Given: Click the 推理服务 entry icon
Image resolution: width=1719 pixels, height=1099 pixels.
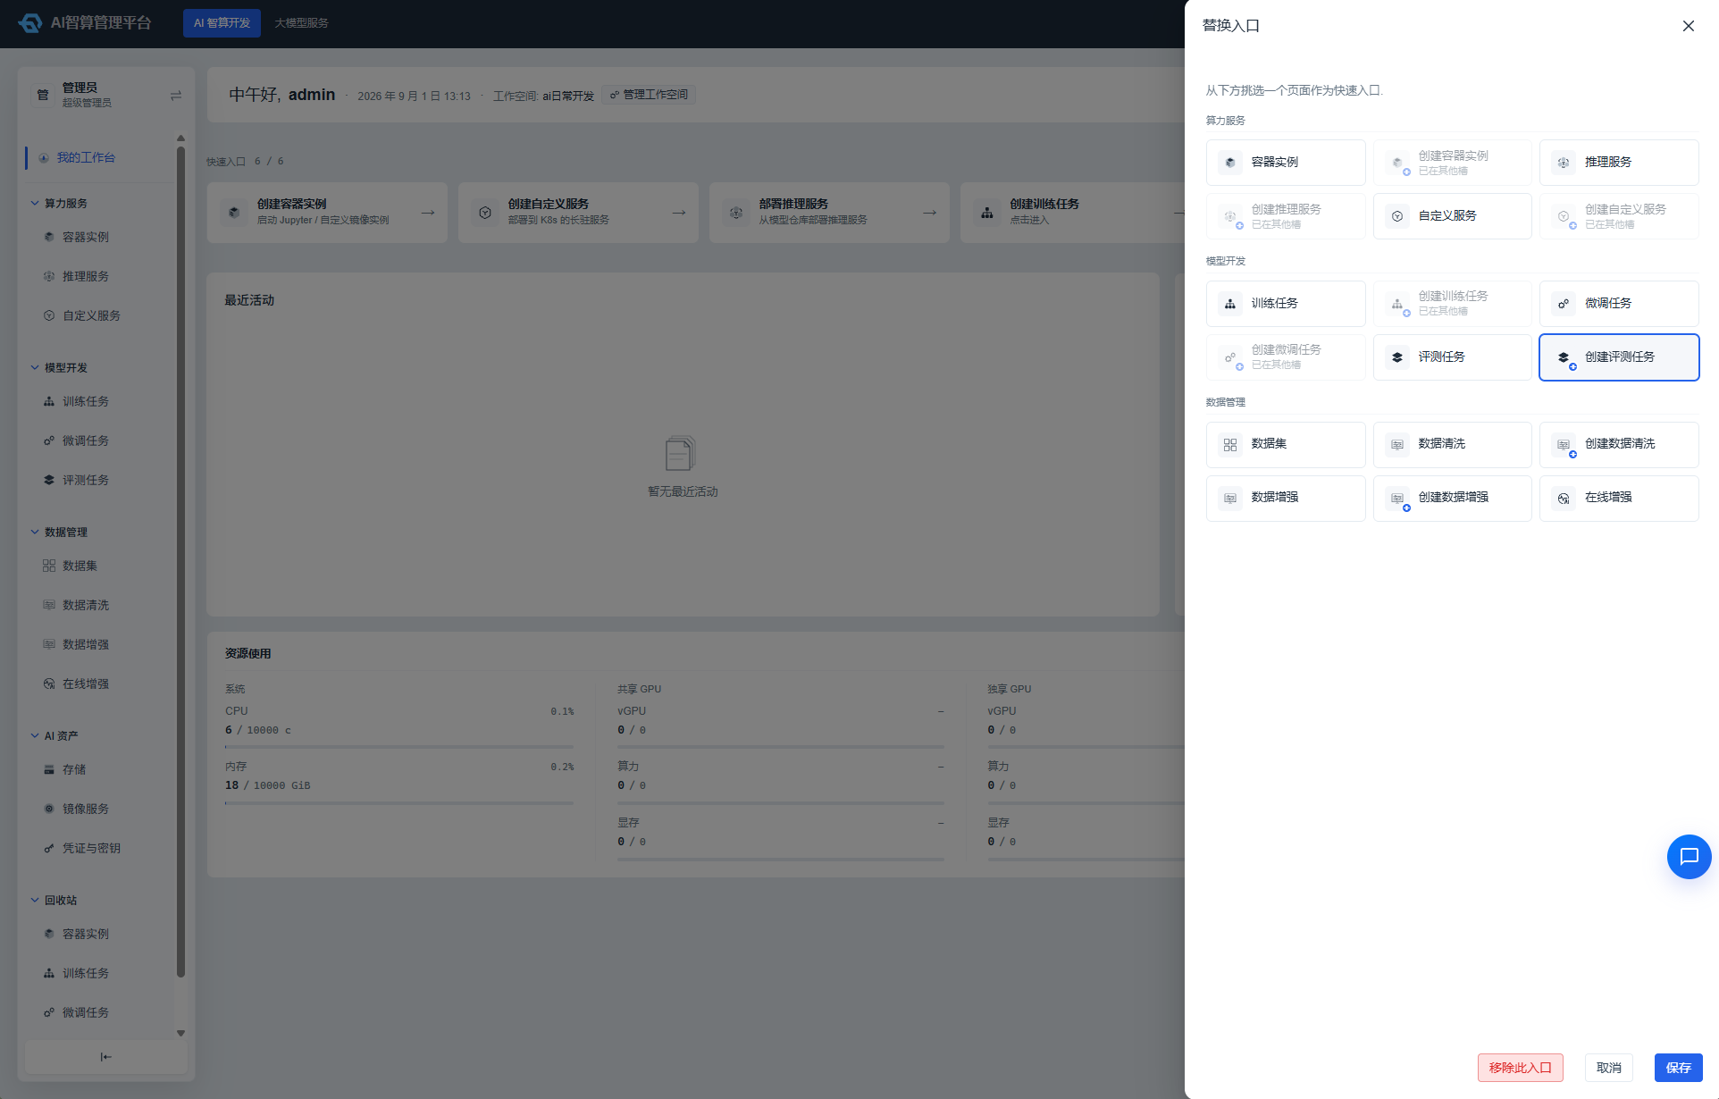Looking at the screenshot, I should point(1564,163).
